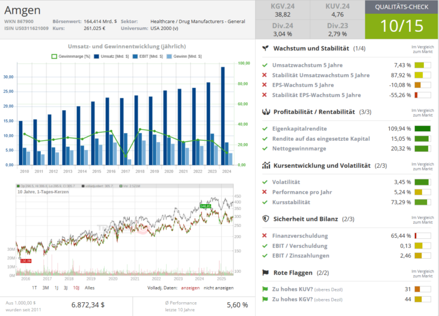
Task: Click ISIN US0311621009 text
Action: (x=26, y=28)
